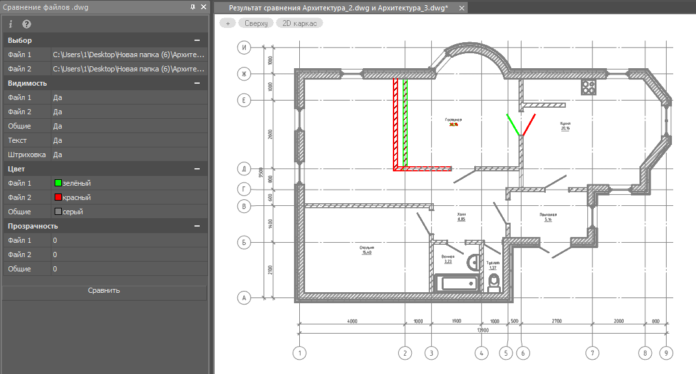Collapse the Цвет section
The image size is (696, 374).
[196, 169]
